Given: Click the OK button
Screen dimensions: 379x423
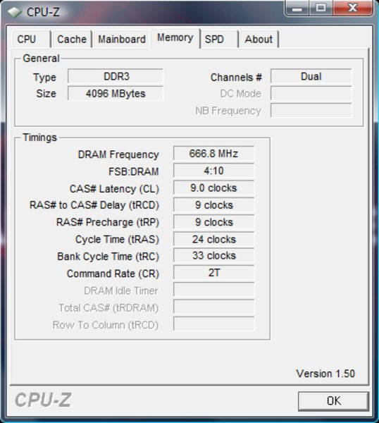Looking at the screenshot, I should click(x=333, y=401).
